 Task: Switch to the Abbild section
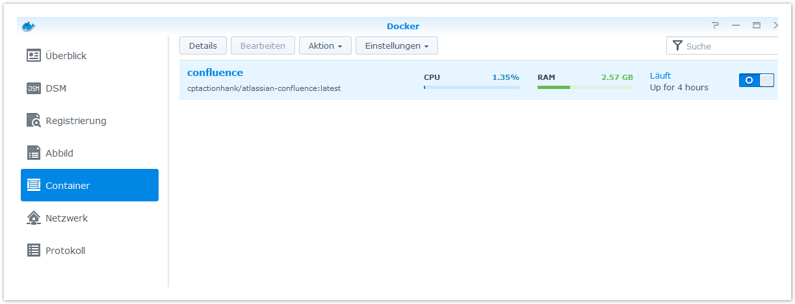[x=59, y=153]
